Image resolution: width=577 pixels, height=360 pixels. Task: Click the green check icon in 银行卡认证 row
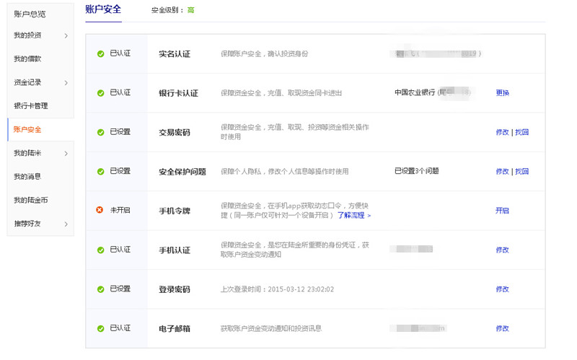pyautogui.click(x=100, y=93)
